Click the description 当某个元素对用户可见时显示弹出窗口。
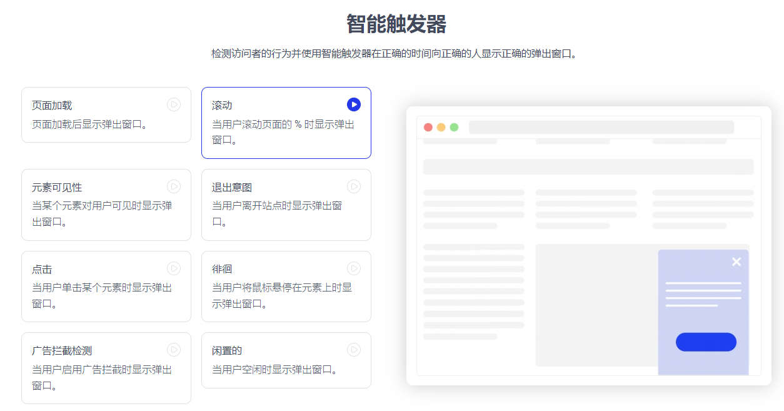This screenshot has width=784, height=411. tap(102, 214)
